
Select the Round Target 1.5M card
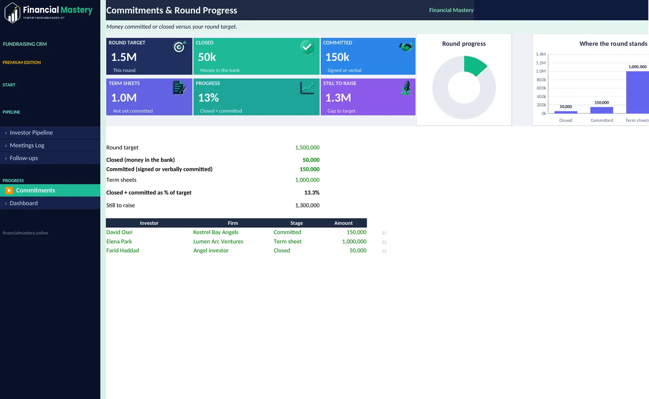(x=149, y=56)
